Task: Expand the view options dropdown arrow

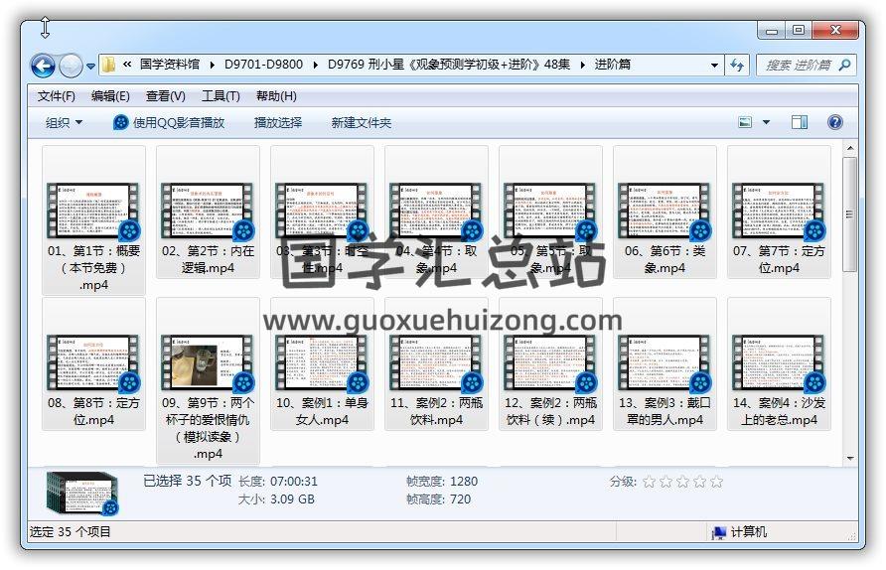Action: [x=766, y=122]
